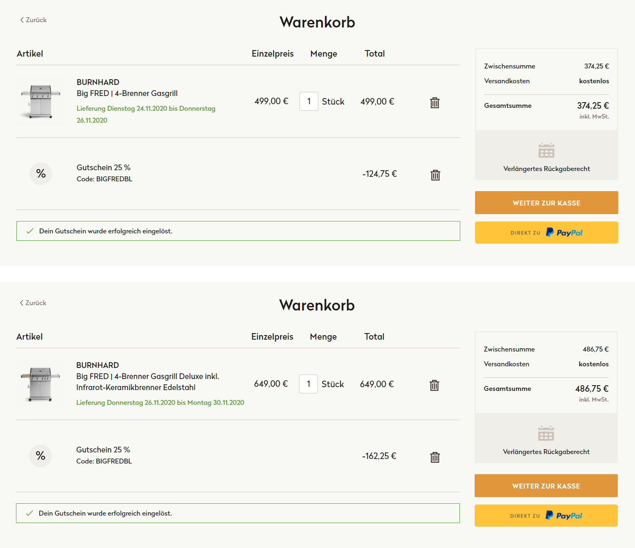Delete the 649,00 € Big FRED Deluxe item
635x548 pixels.
click(x=434, y=385)
